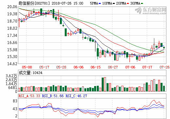Click the timestamp 2018-07-26 15:00
The height and width of the screenshot is (119, 170).
(67, 3)
